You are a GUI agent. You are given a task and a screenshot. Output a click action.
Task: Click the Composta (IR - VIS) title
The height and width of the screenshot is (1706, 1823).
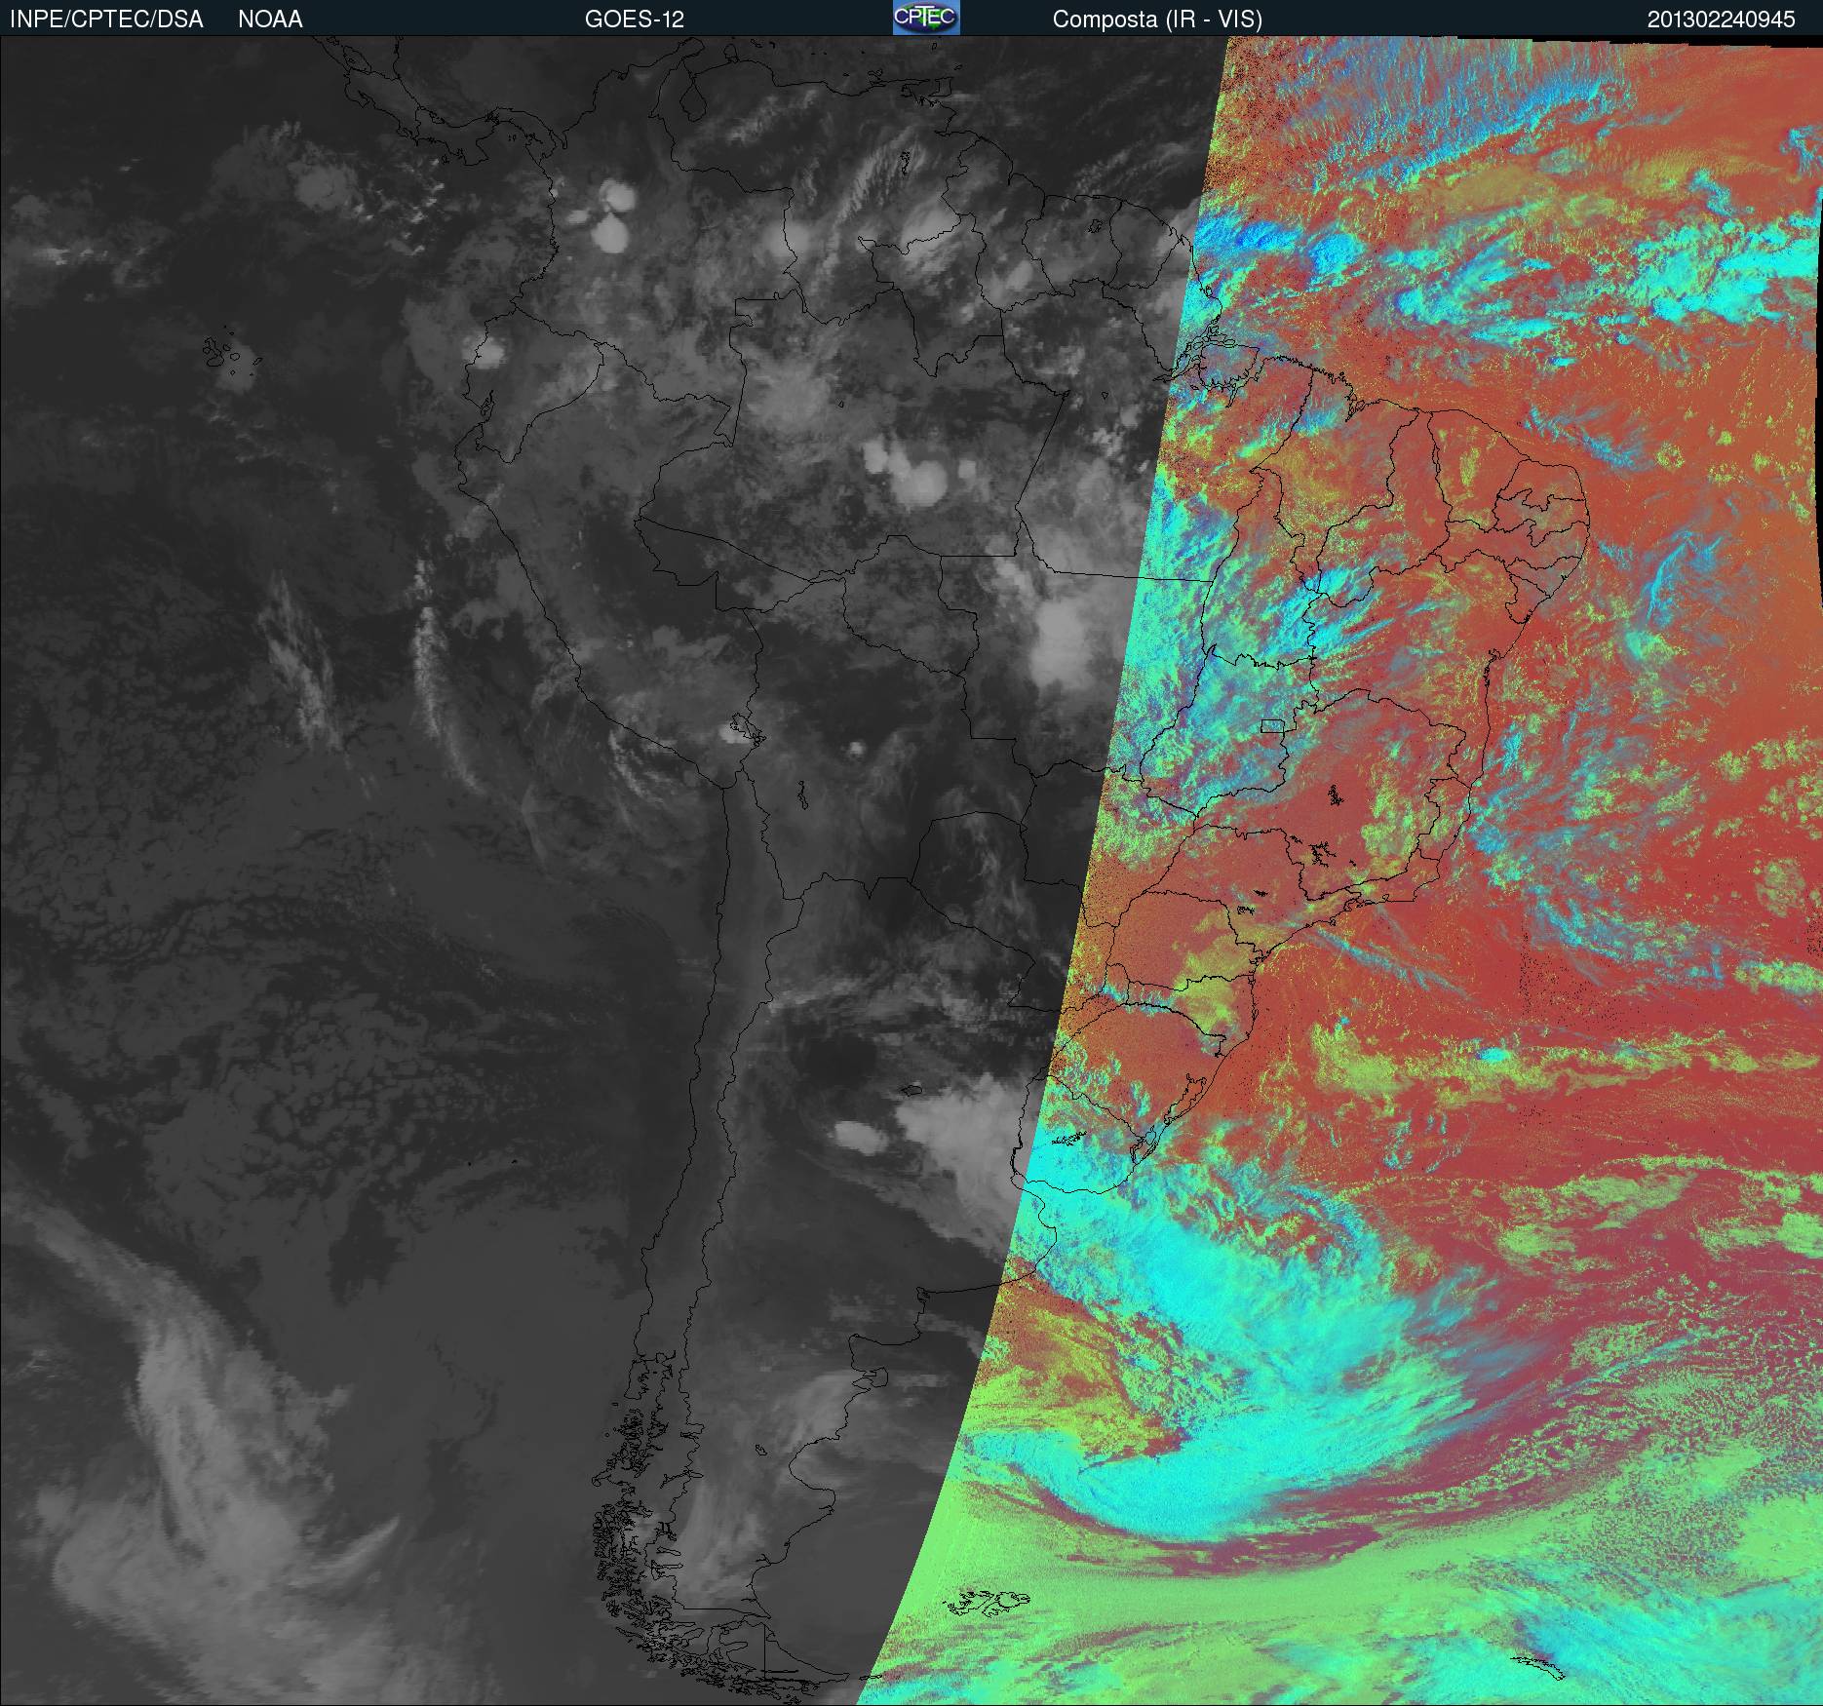click(1157, 19)
